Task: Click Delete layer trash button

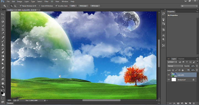Action: [194, 103]
